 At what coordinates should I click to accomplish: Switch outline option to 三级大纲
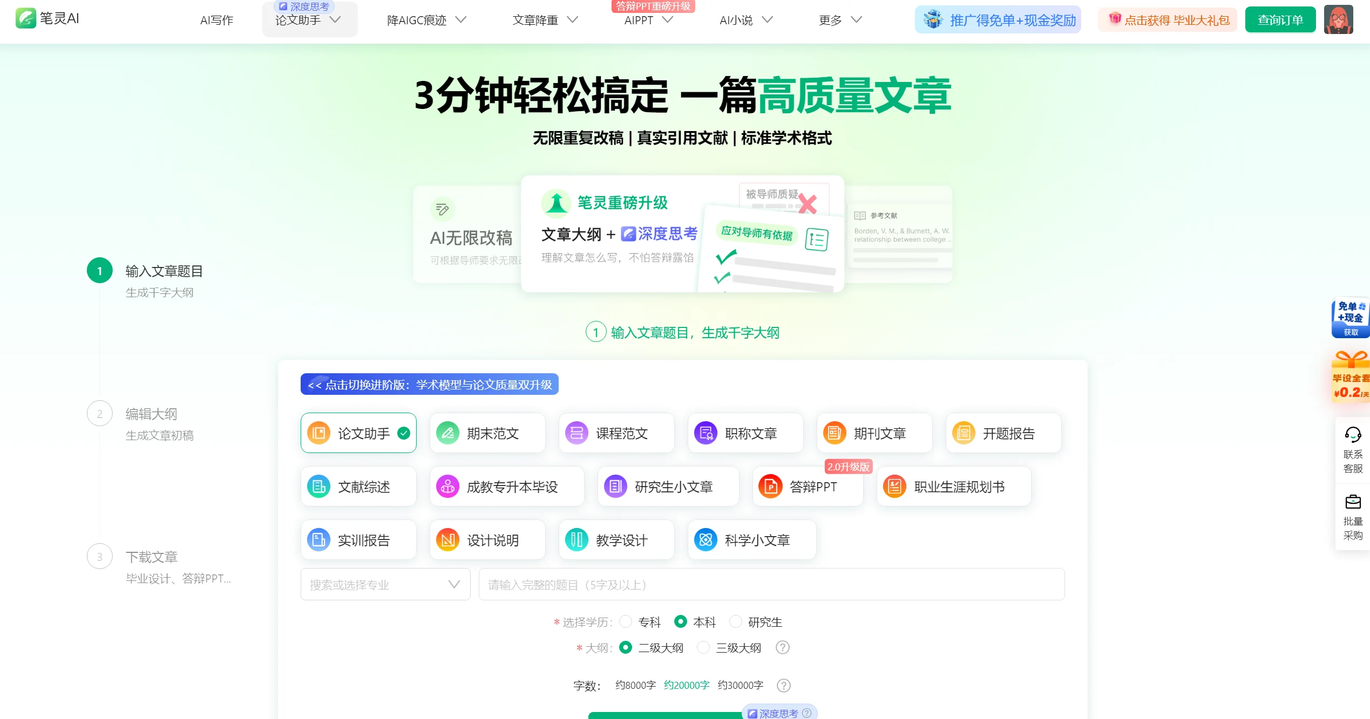(x=703, y=647)
